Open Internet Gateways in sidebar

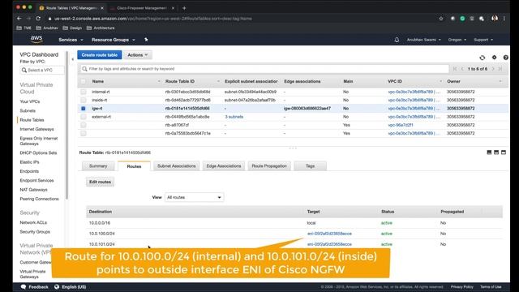36,129
